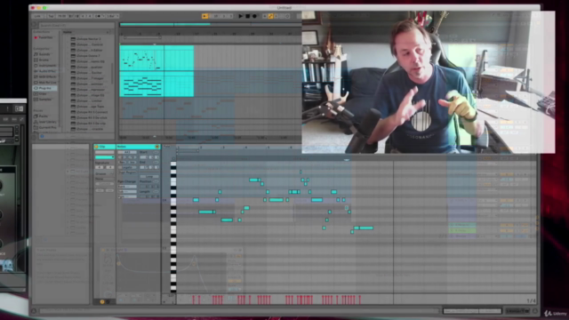The height and width of the screenshot is (320, 569).
Task: Toggle the orange clip box circle icon
Action: pos(102,301)
